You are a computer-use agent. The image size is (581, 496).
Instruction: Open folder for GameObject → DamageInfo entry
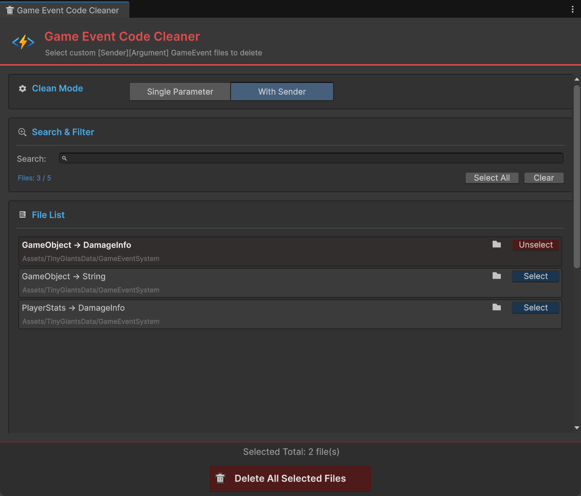tap(496, 245)
